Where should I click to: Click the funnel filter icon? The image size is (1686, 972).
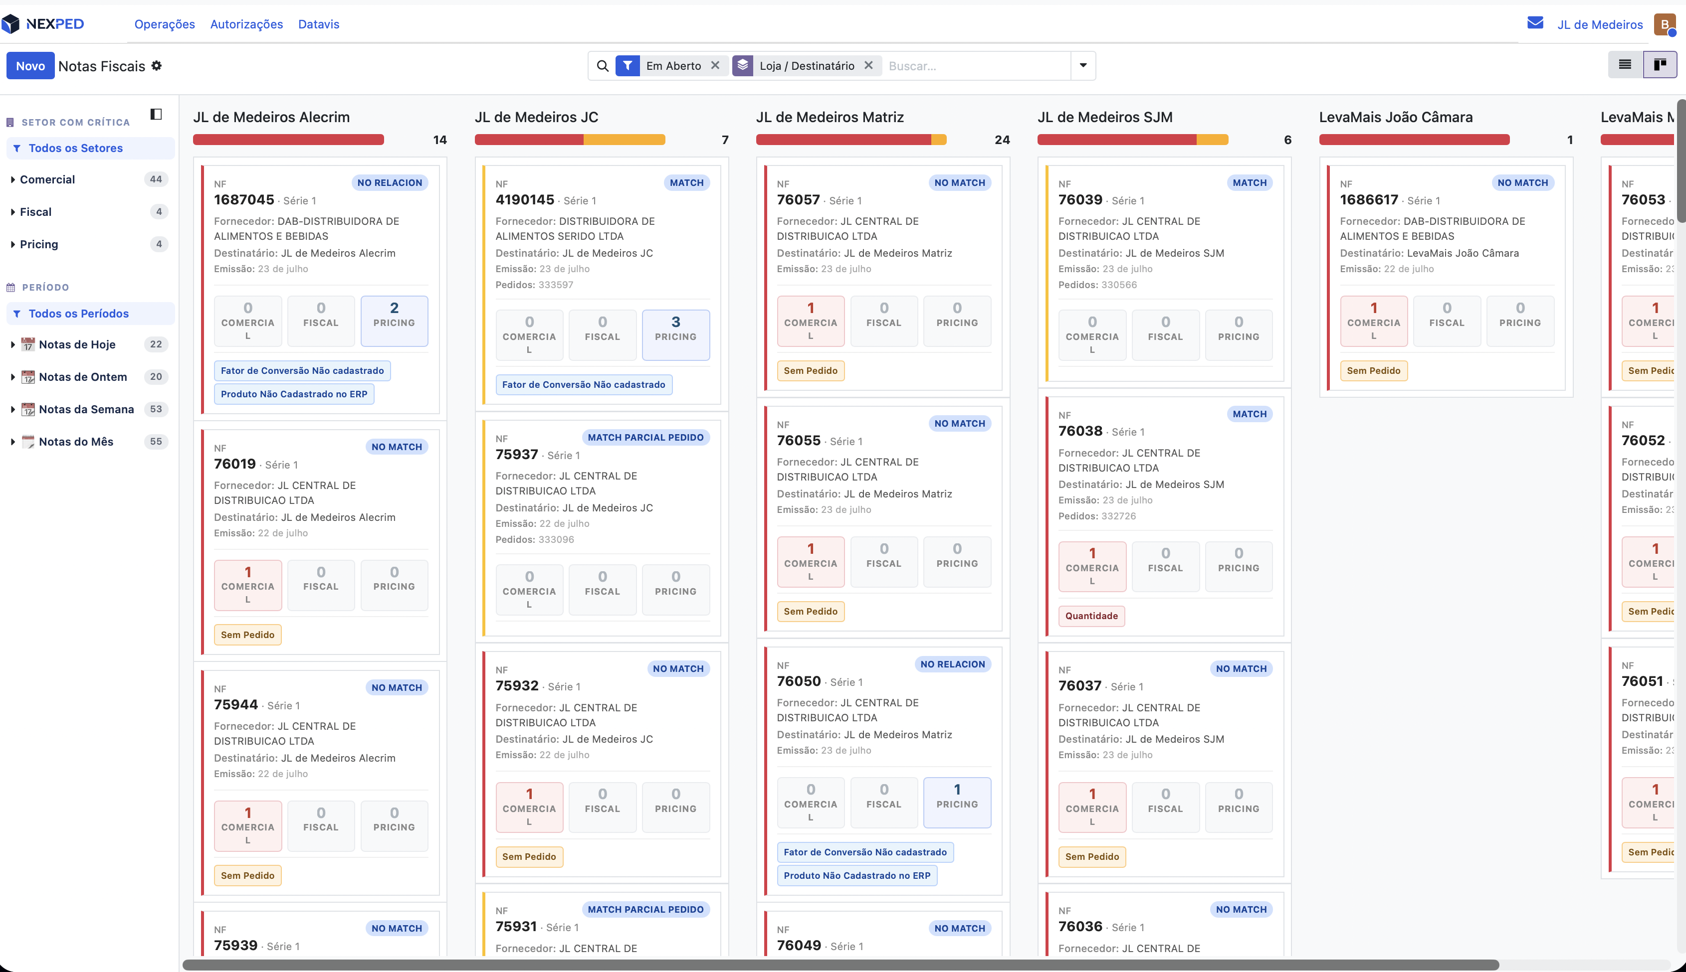627,65
